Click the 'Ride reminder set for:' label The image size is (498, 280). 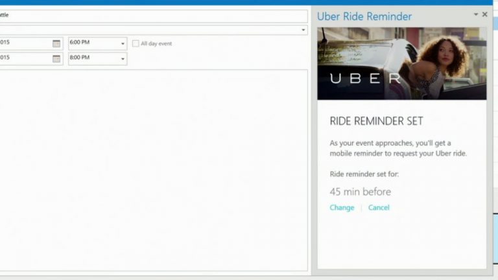tap(364, 174)
